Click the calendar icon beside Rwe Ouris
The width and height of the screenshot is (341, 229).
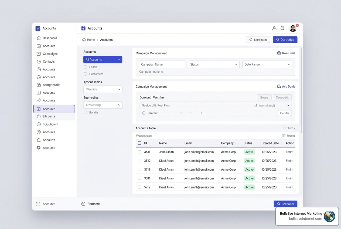pyautogui.click(x=279, y=53)
